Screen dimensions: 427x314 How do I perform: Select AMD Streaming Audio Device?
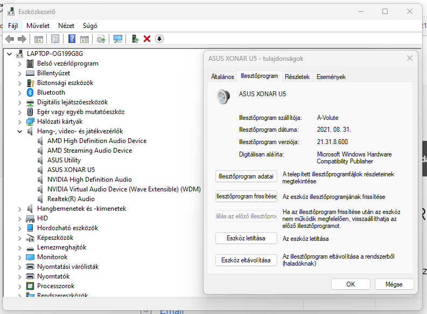coord(89,151)
